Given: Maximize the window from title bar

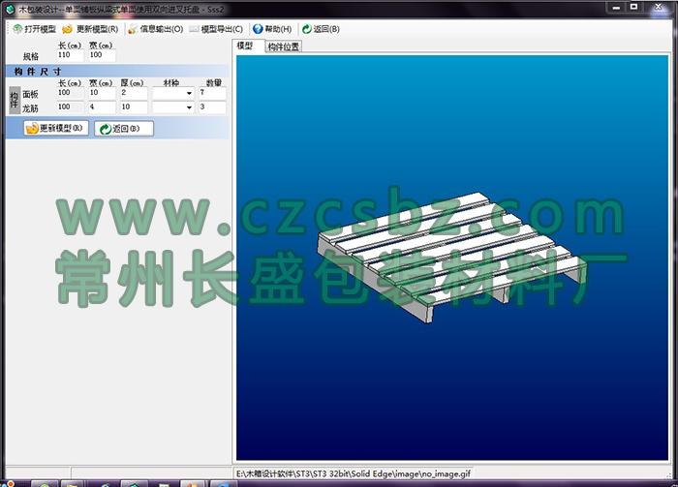Looking at the screenshot, I should (x=634, y=8).
